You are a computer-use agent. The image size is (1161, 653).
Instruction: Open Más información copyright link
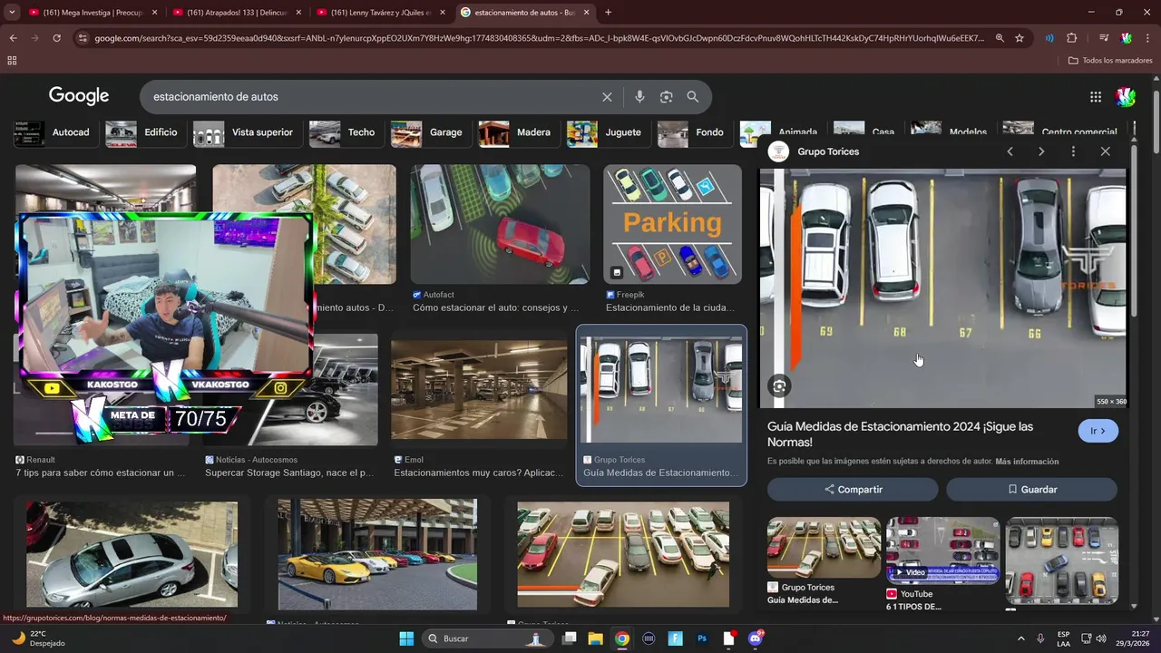pyautogui.click(x=1027, y=462)
